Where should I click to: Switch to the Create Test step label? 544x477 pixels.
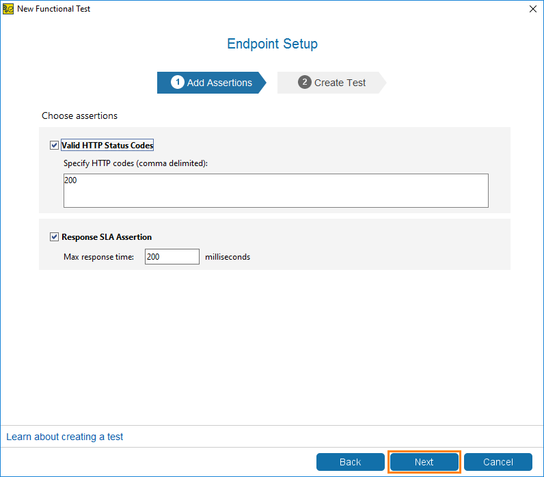(340, 83)
